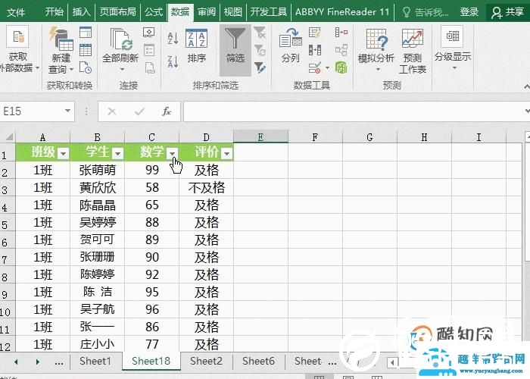
Task: Toggle the Filter (筛选) funnel button
Action: coord(235,50)
